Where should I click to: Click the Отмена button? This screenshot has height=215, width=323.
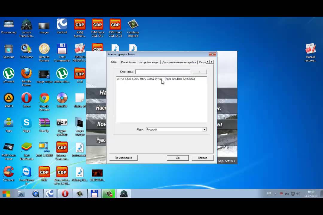[203, 158]
